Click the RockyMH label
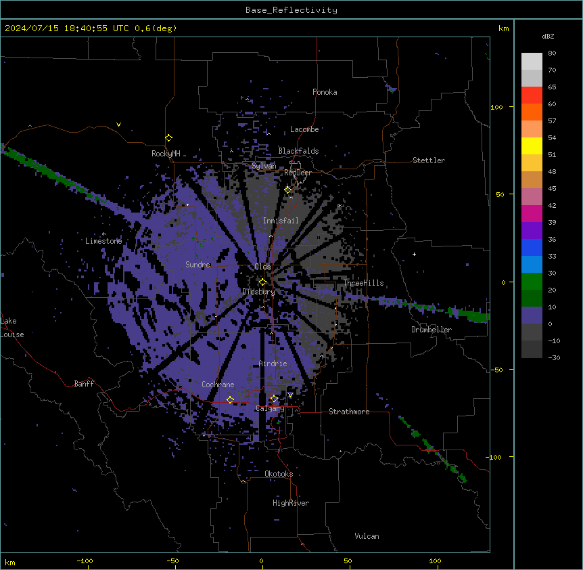 point(166,154)
